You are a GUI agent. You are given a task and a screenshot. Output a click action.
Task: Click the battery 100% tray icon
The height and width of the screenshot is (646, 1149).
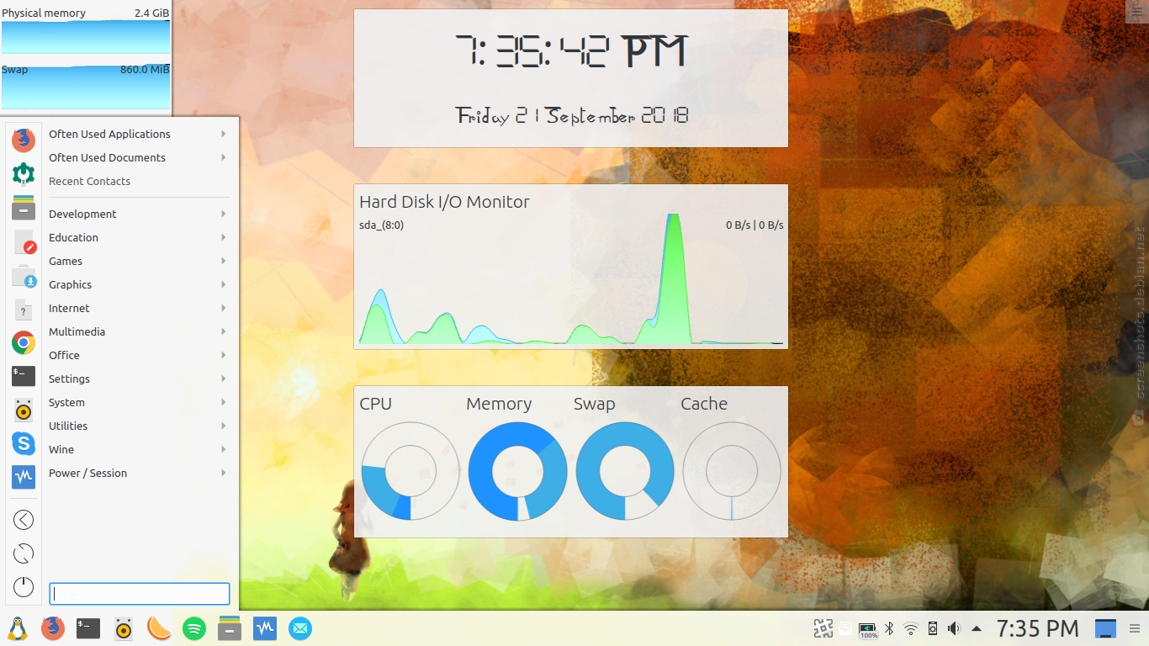tap(868, 629)
